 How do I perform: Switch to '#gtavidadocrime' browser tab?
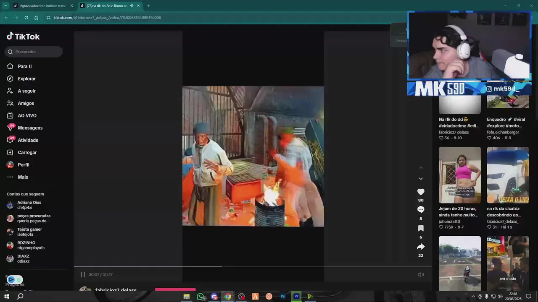[x=43, y=6]
